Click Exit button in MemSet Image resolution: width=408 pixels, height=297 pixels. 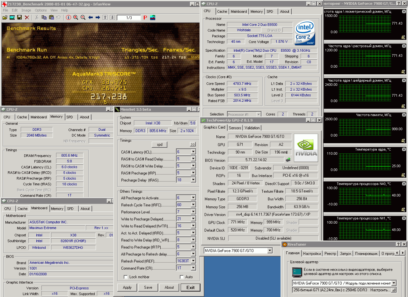click(x=191, y=287)
